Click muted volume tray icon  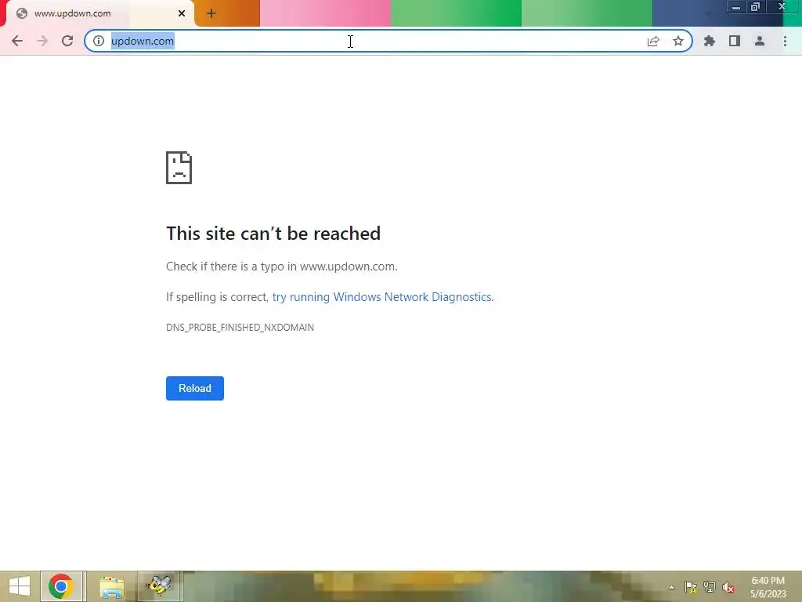tap(728, 587)
